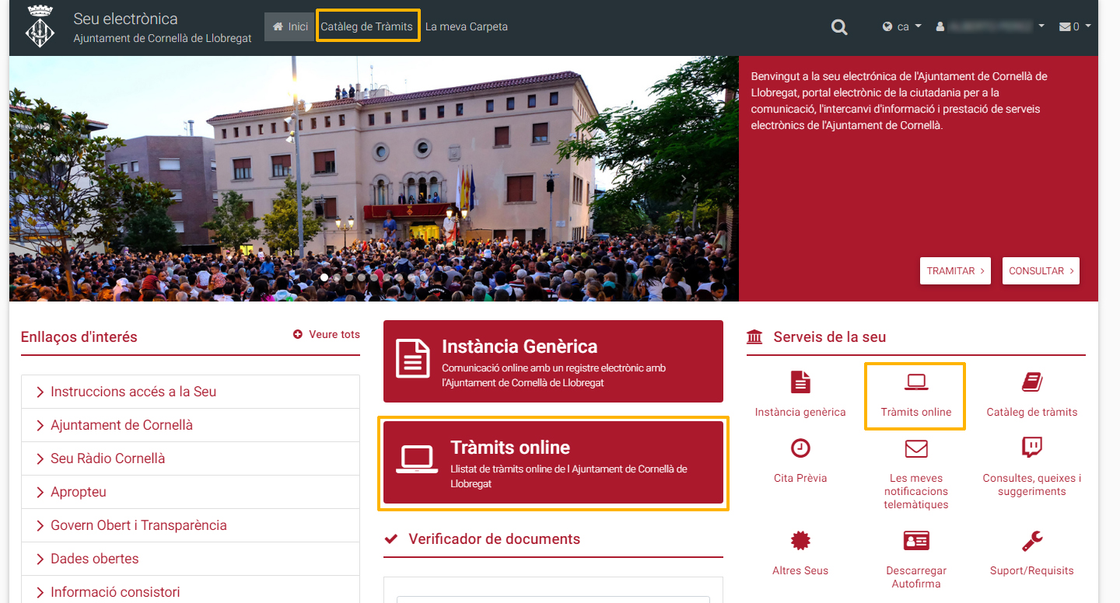
Task: Go to Catàleg de Tràmits menu
Action: tap(367, 26)
